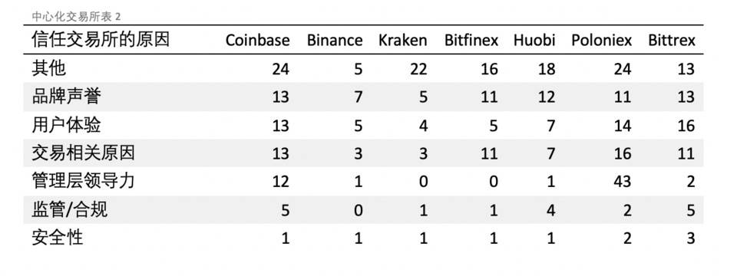The height and width of the screenshot is (276, 737).
Task: Click the 中心化交易所表 2 caption
Action: [76, 16]
